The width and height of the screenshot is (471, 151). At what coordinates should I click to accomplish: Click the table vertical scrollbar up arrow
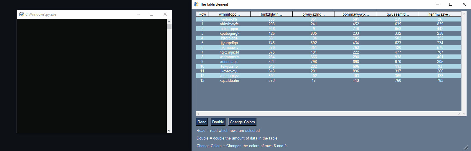[x=464, y=14]
